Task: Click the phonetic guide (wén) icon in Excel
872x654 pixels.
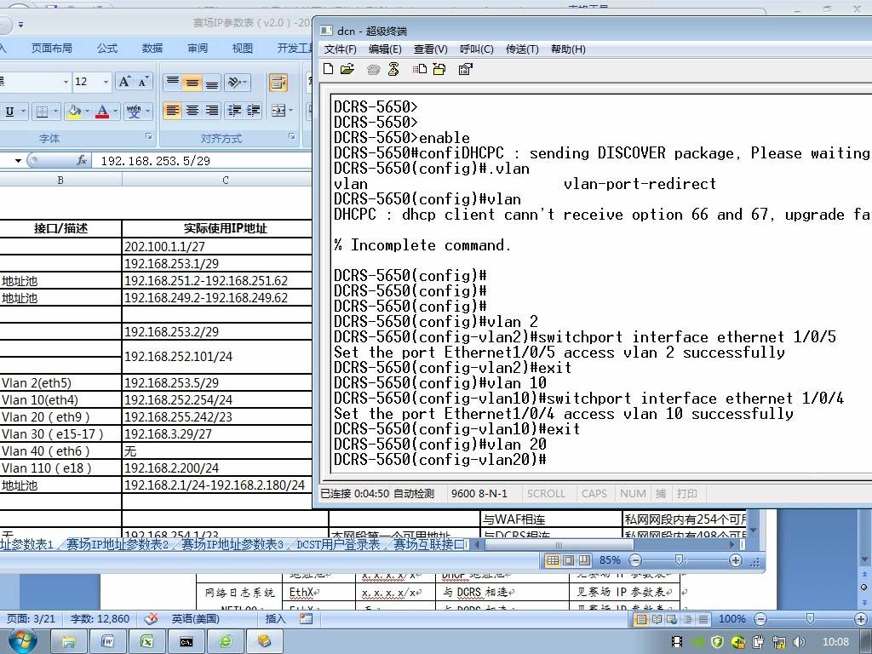Action: (134, 112)
